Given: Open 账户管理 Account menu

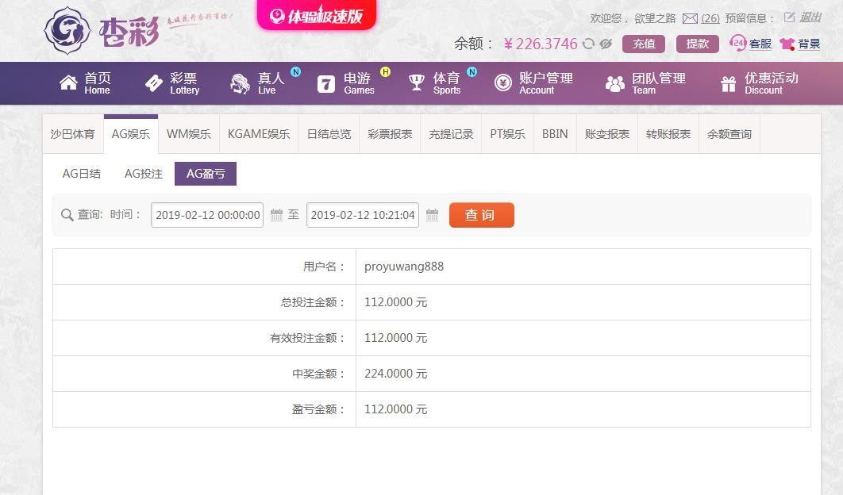Looking at the screenshot, I should click(545, 82).
